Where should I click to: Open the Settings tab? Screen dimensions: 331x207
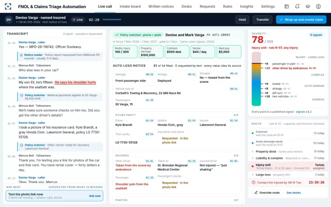[x=268, y=6]
